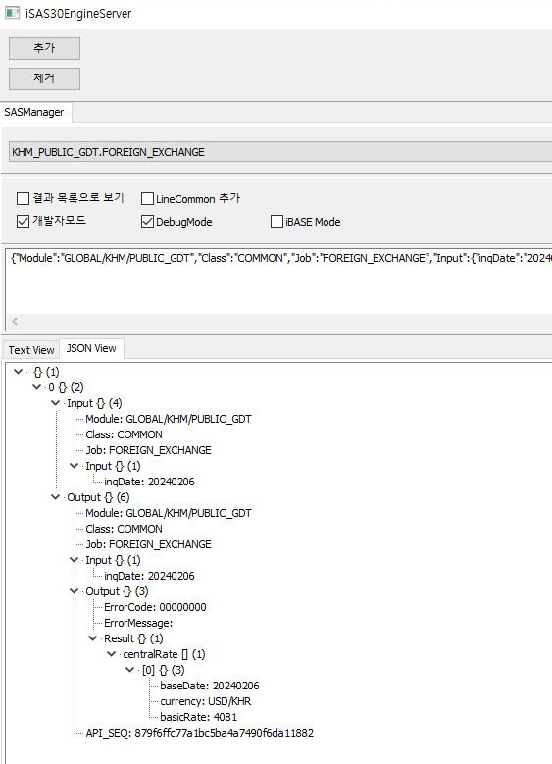Image resolution: width=552 pixels, height=764 pixels.
Task: Click the iSAS30EngineServer title bar icon
Action: coord(12,13)
